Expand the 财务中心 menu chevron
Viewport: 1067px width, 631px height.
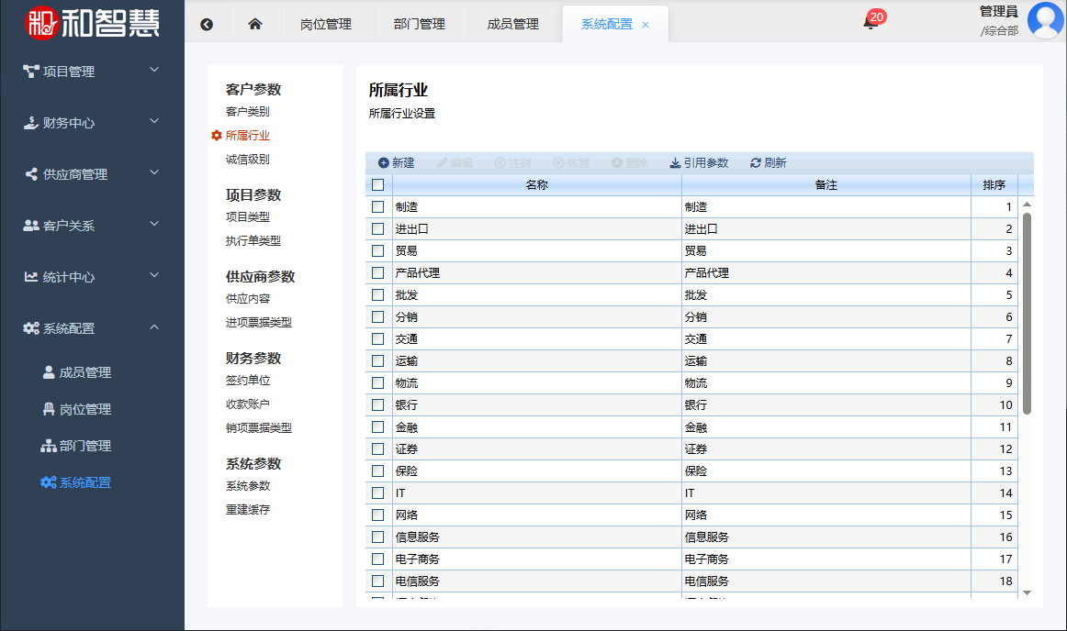pos(154,121)
